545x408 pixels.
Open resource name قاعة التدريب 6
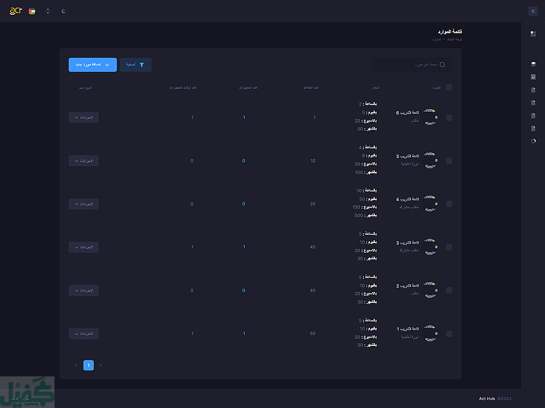pos(407,113)
